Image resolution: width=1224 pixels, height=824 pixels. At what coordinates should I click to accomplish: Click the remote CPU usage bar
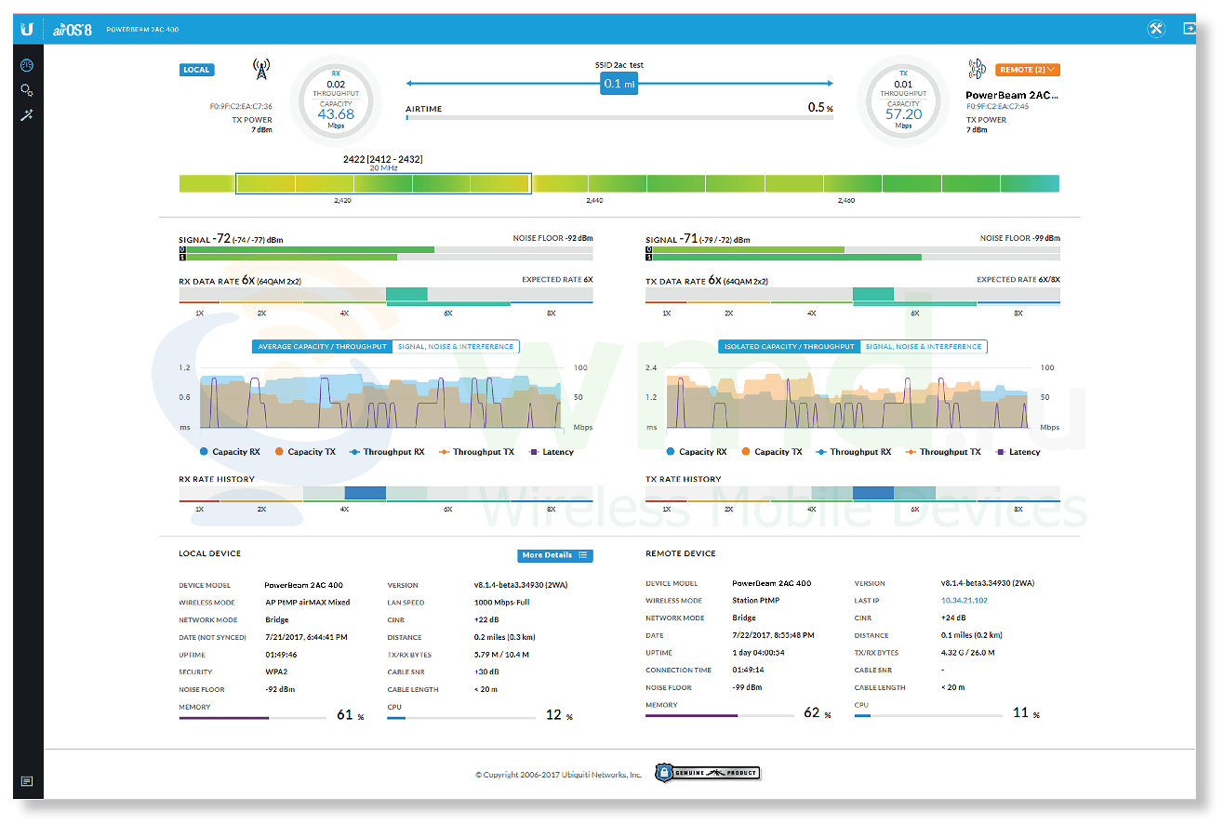(928, 716)
